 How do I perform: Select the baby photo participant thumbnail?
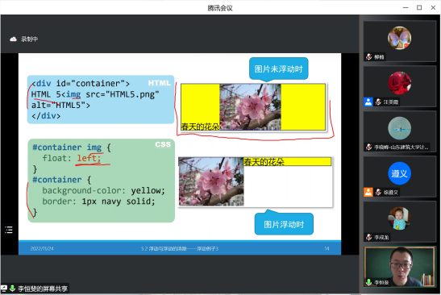[399, 218]
